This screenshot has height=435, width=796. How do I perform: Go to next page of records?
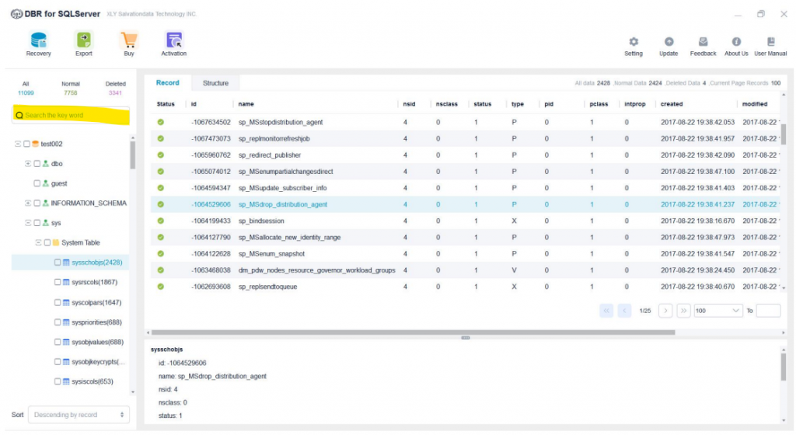(x=665, y=311)
